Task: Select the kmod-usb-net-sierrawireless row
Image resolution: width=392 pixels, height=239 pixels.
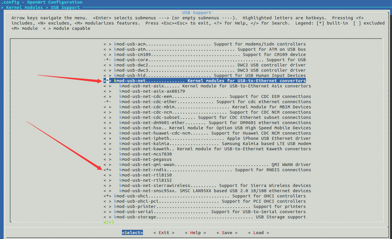Action: pyautogui.click(x=207, y=186)
